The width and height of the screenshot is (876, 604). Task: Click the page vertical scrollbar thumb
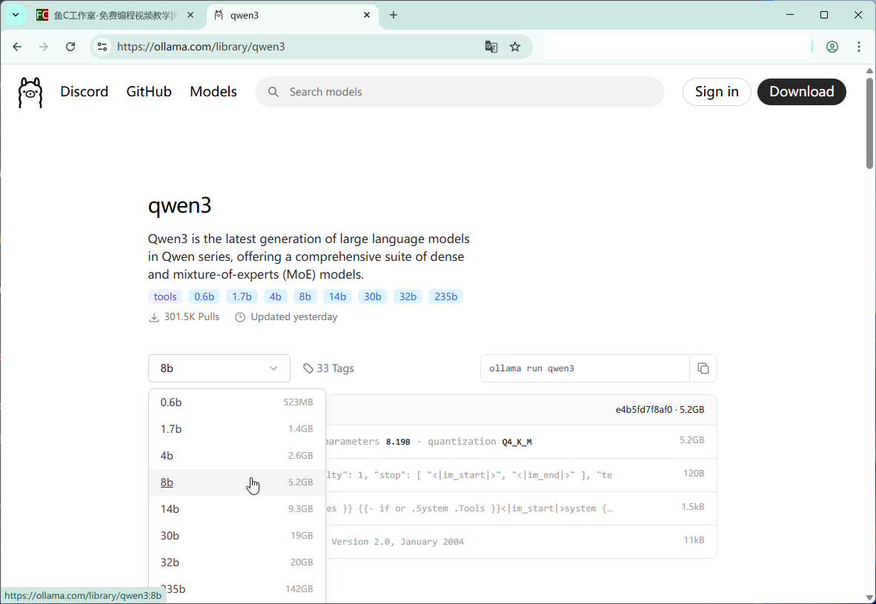(x=869, y=123)
